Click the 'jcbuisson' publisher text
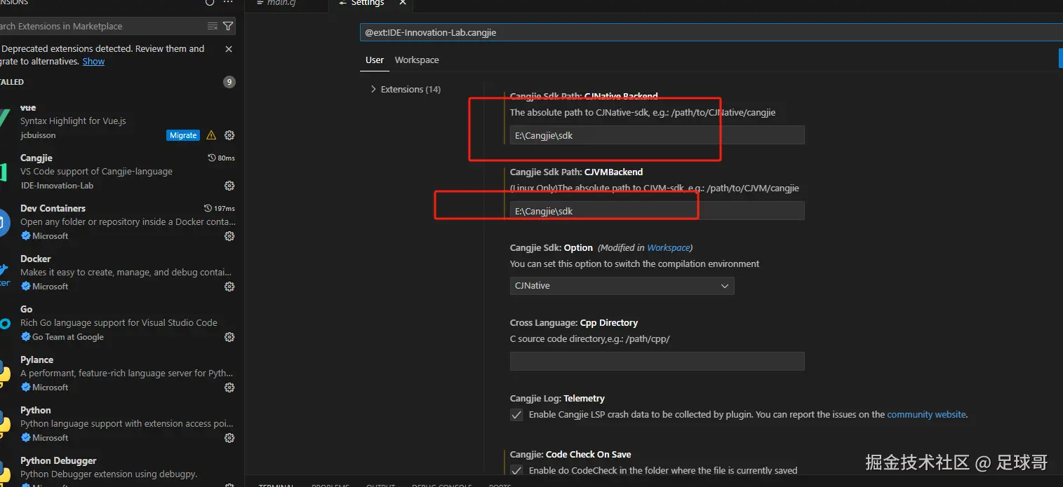This screenshot has height=487, width=1063. tap(38, 135)
